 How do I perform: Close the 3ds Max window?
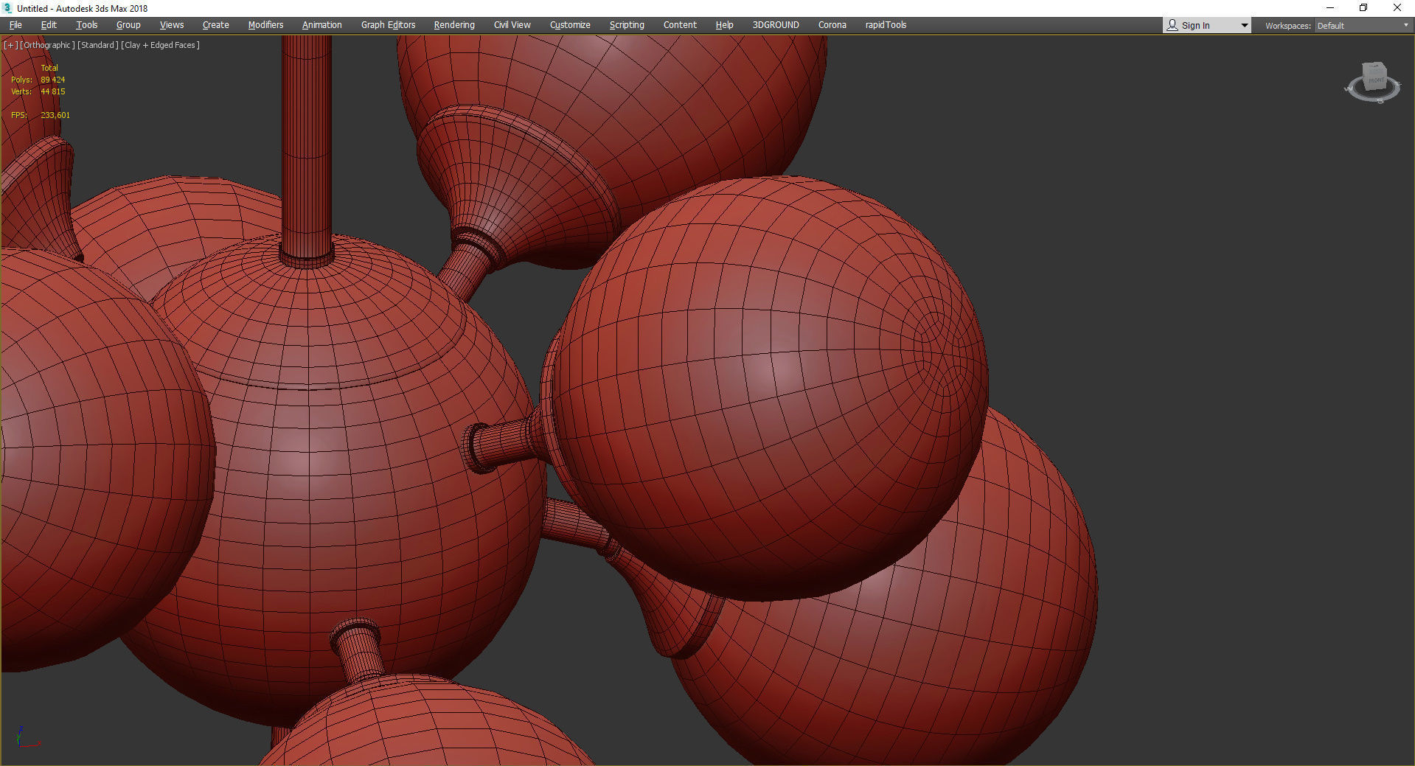[x=1397, y=8]
